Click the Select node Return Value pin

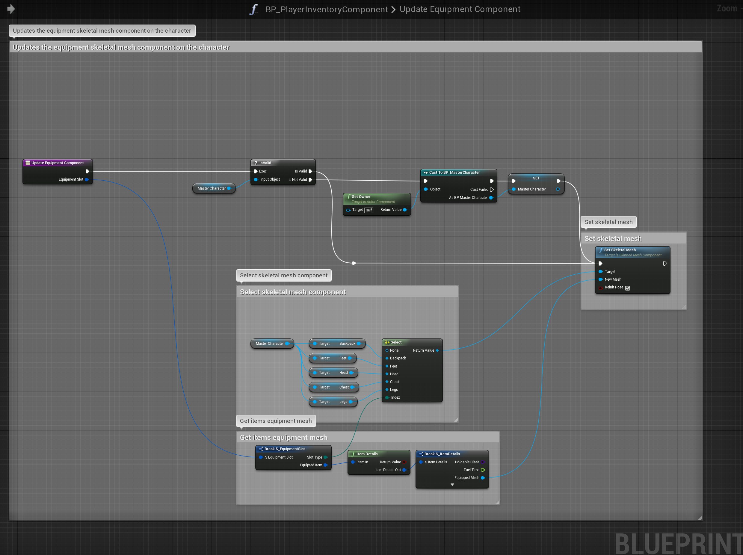(x=437, y=350)
